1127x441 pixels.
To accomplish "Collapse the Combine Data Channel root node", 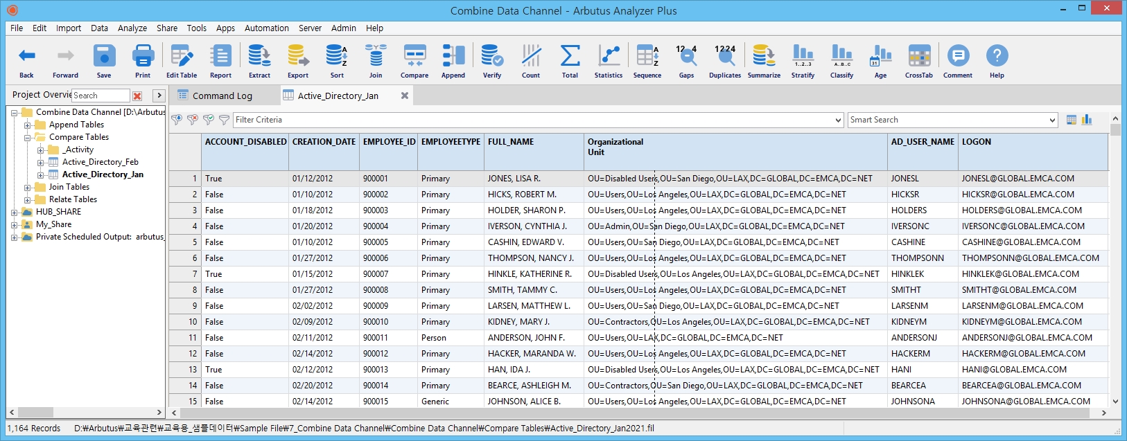I will tap(15, 112).
